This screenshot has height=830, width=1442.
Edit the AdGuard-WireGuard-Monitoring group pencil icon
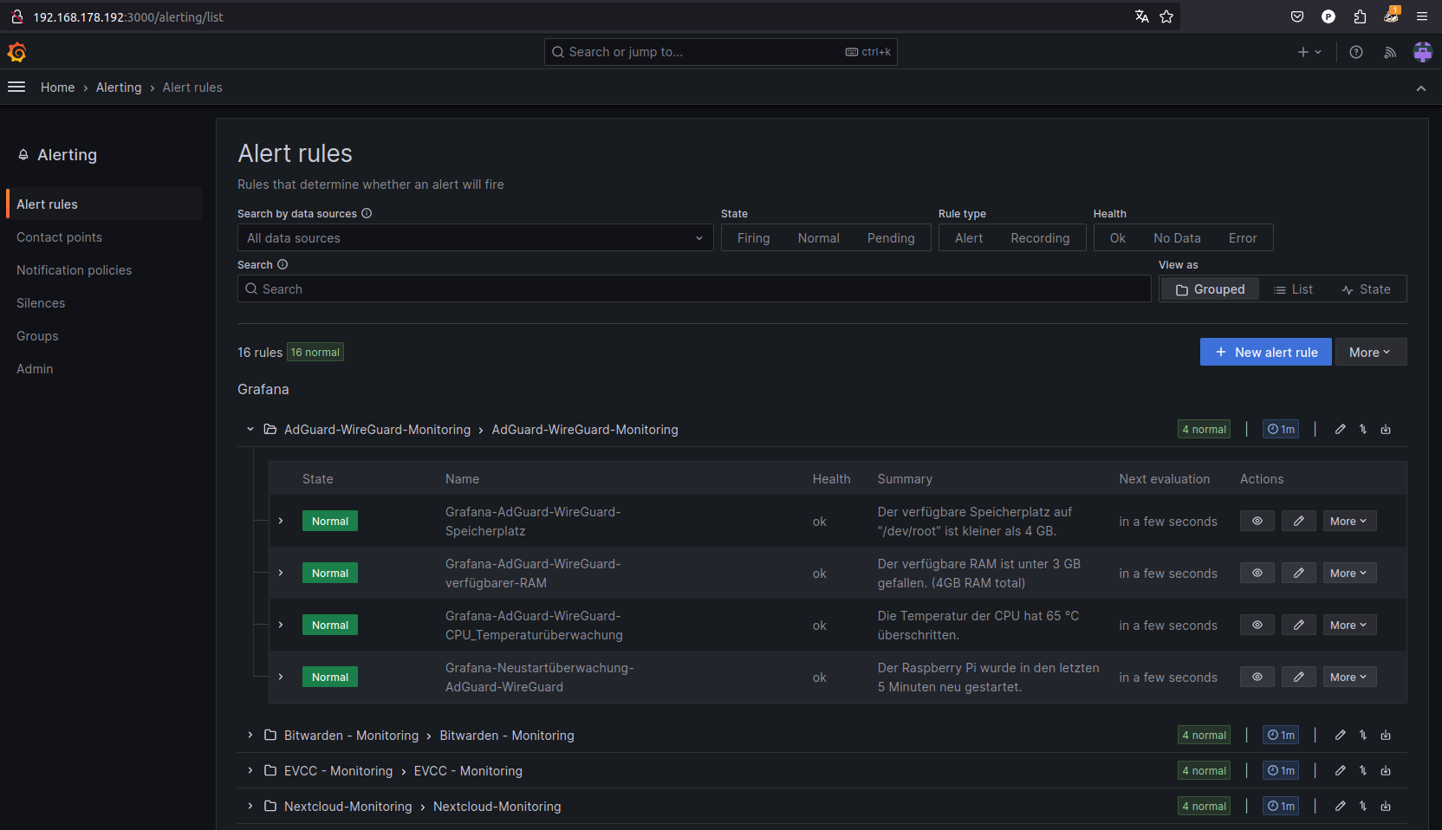(1340, 430)
